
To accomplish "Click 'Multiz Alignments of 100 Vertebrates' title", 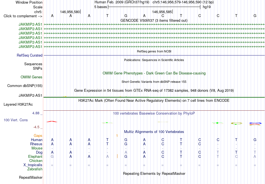I will (x=154, y=132).
